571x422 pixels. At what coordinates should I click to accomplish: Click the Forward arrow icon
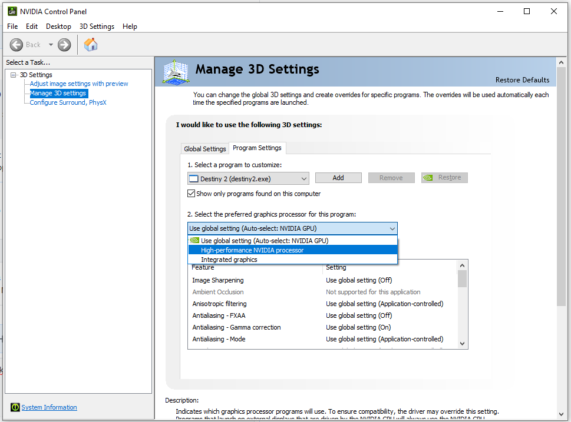[x=64, y=45]
